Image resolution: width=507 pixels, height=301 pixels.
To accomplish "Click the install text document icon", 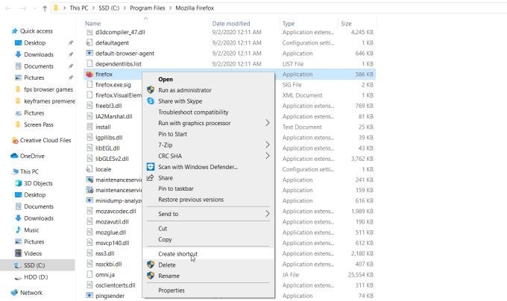I will (x=89, y=127).
